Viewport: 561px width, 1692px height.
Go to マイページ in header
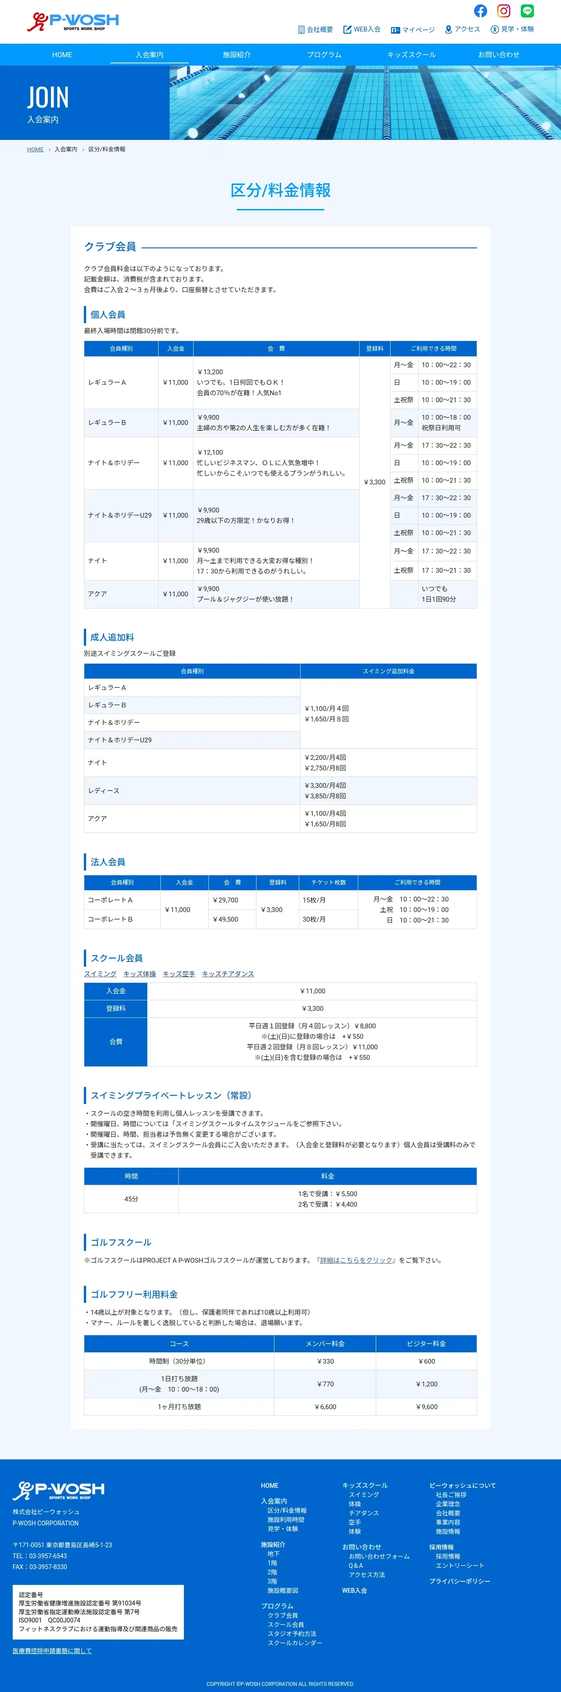tap(418, 30)
